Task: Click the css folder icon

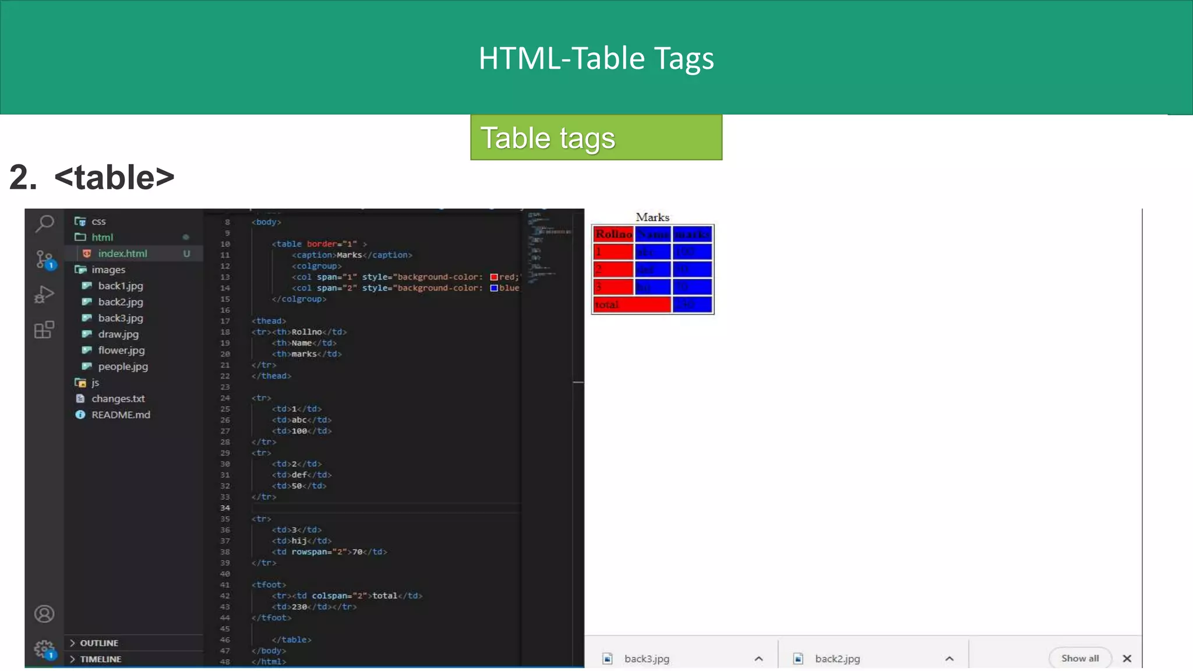Action: pos(80,221)
